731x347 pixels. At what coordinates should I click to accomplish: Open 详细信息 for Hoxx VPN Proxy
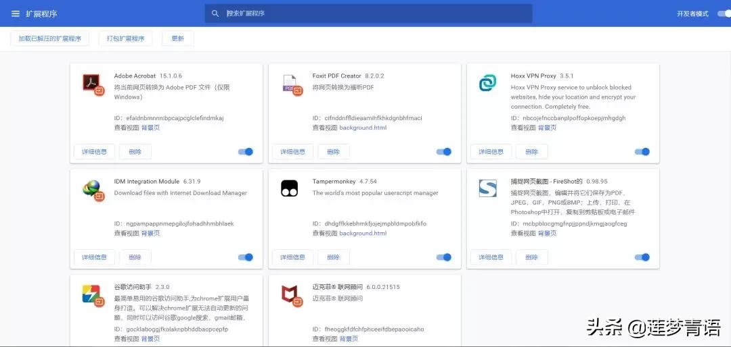[491, 152]
